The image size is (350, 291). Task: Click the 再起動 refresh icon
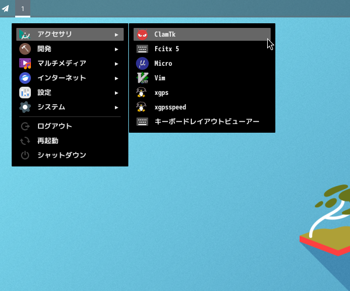click(x=25, y=141)
